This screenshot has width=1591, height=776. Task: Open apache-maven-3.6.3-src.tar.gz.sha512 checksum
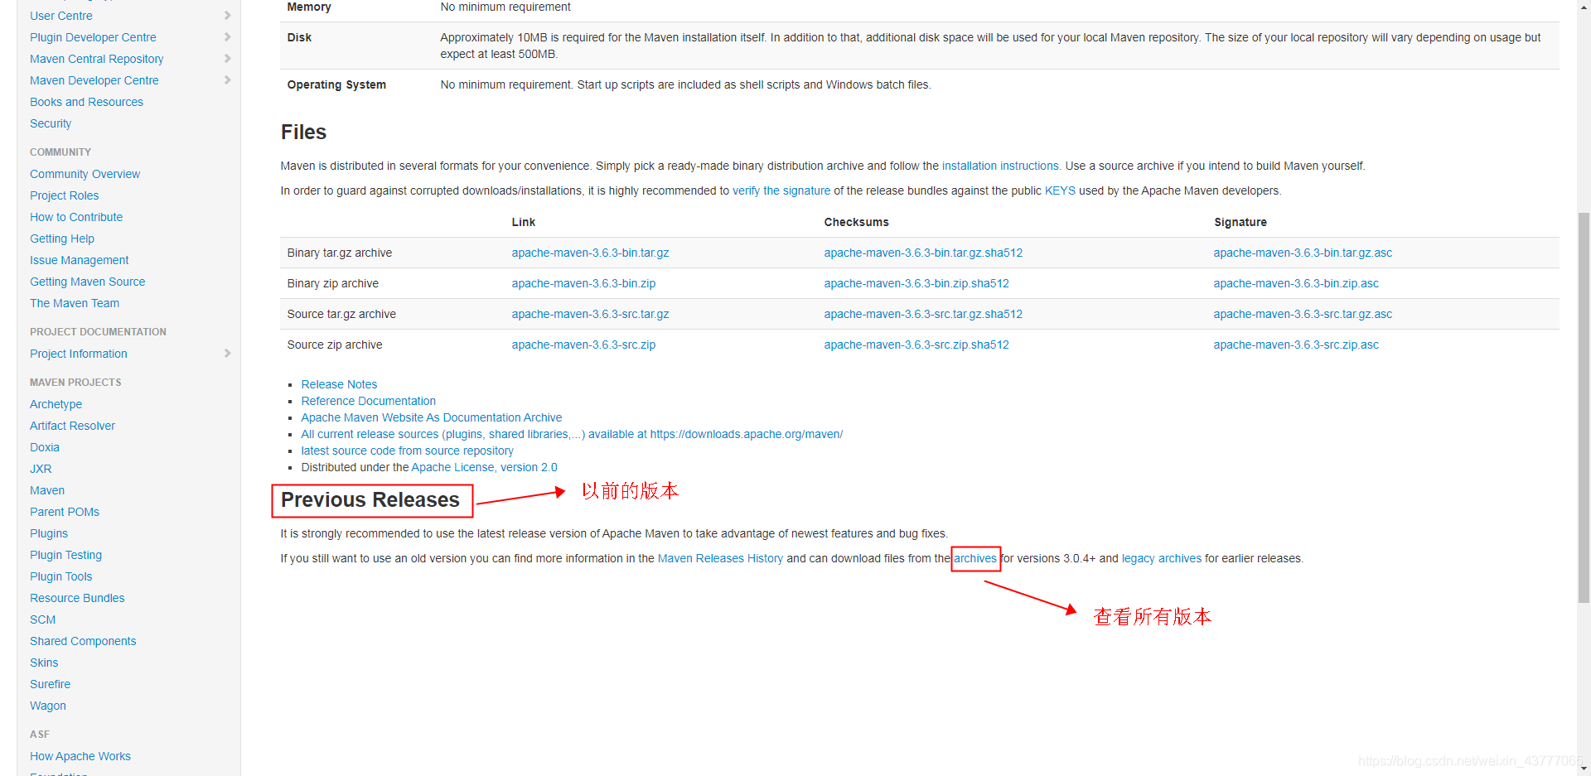(x=923, y=314)
